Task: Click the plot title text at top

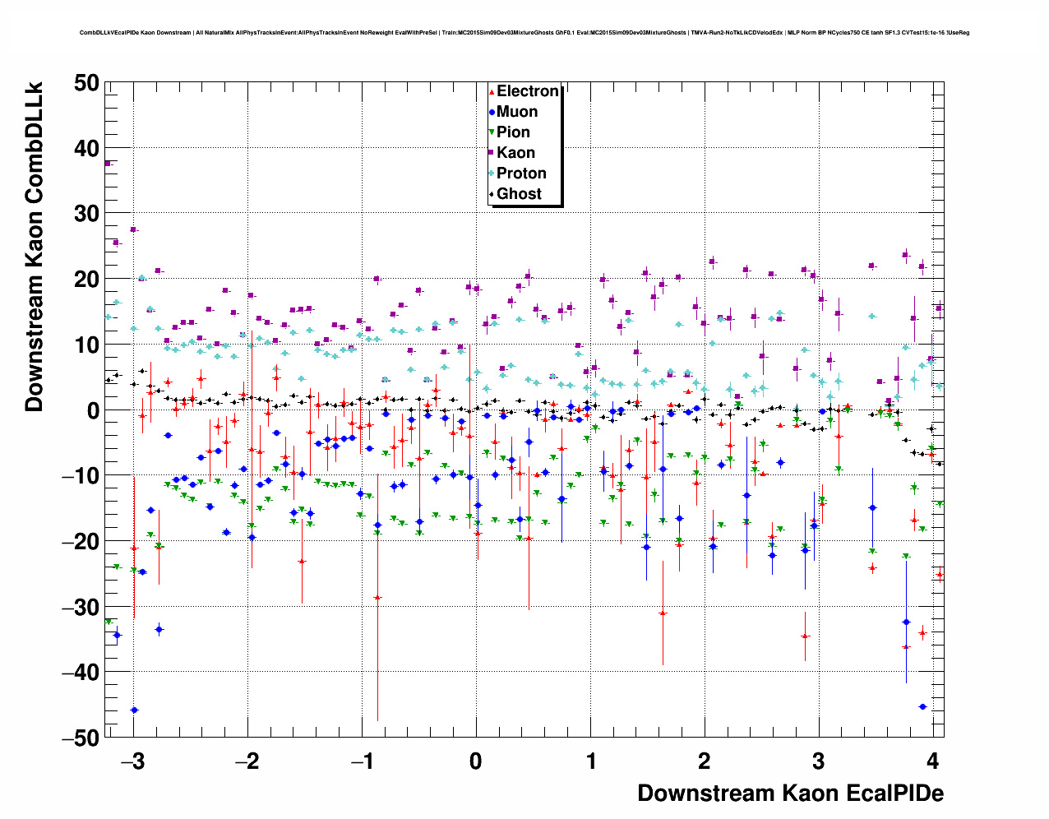Action: click(x=524, y=33)
